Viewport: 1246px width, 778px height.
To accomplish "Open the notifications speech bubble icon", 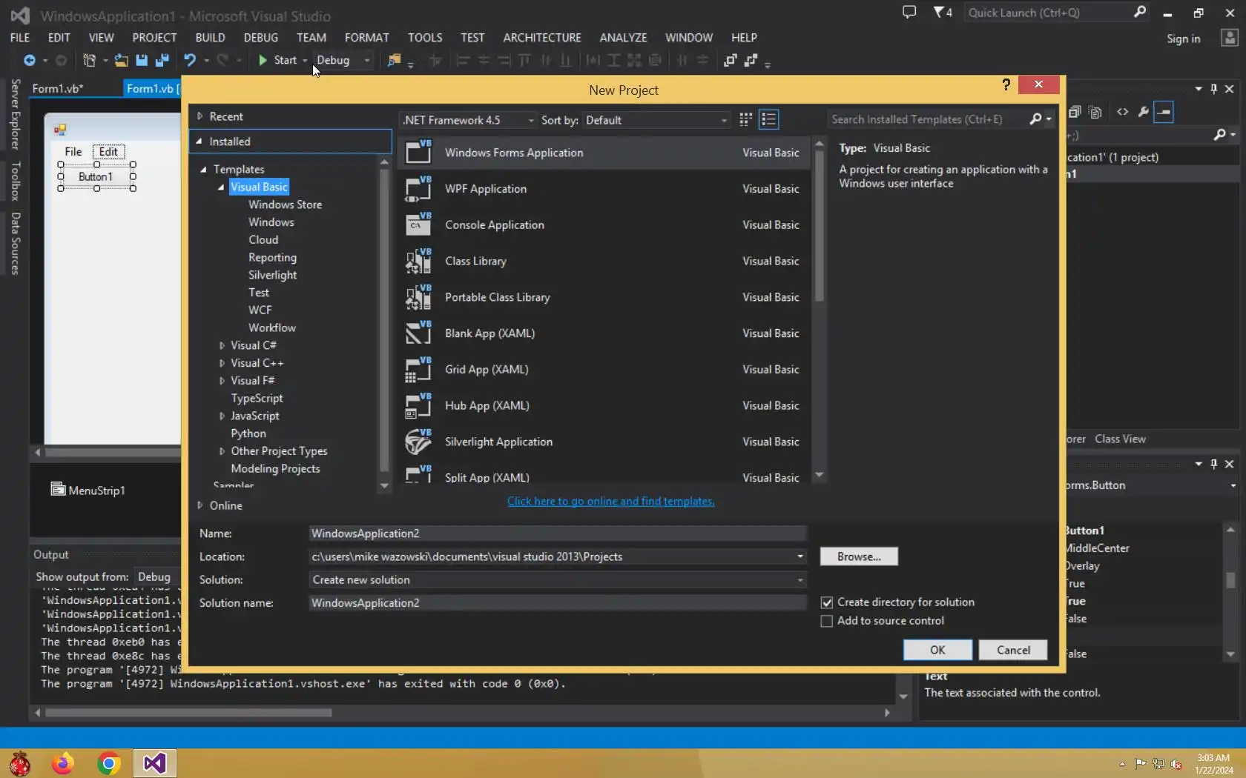I will click(x=909, y=12).
